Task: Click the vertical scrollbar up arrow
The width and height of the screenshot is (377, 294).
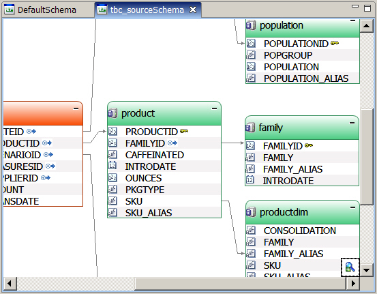Action: pos(366,25)
